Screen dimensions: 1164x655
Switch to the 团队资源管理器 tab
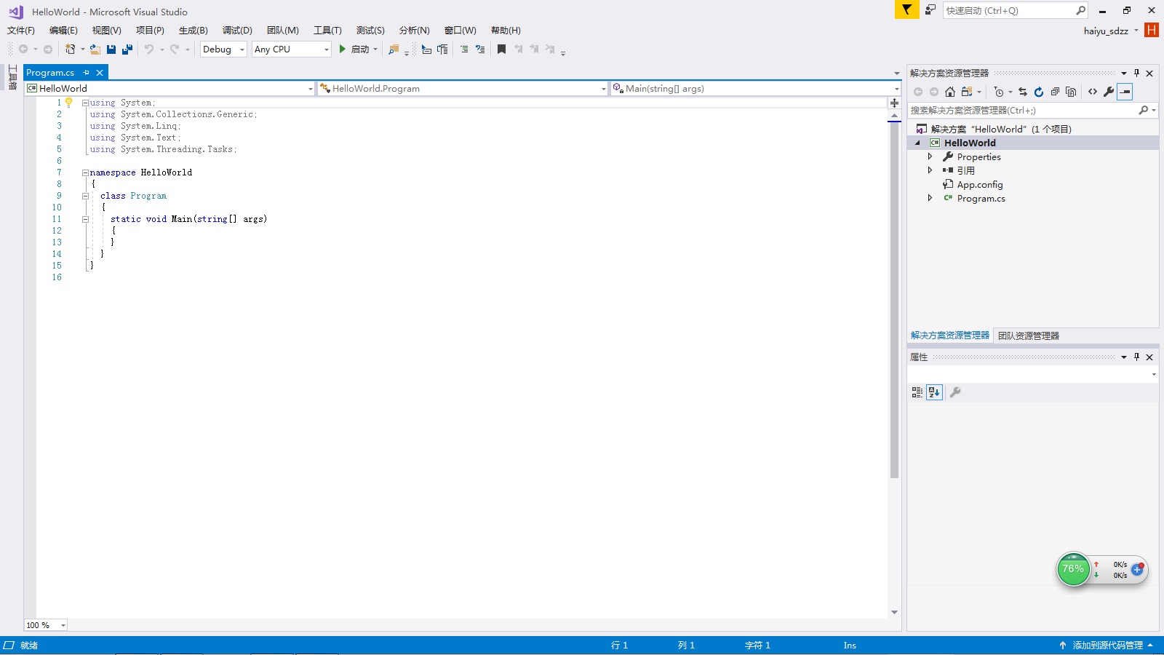tap(1029, 336)
